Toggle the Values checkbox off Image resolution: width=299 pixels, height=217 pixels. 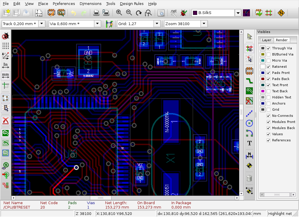tap(268, 134)
